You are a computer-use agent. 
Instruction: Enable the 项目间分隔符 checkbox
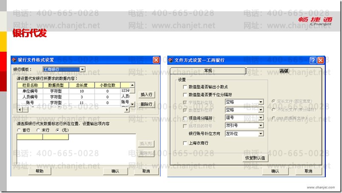coord(185,118)
